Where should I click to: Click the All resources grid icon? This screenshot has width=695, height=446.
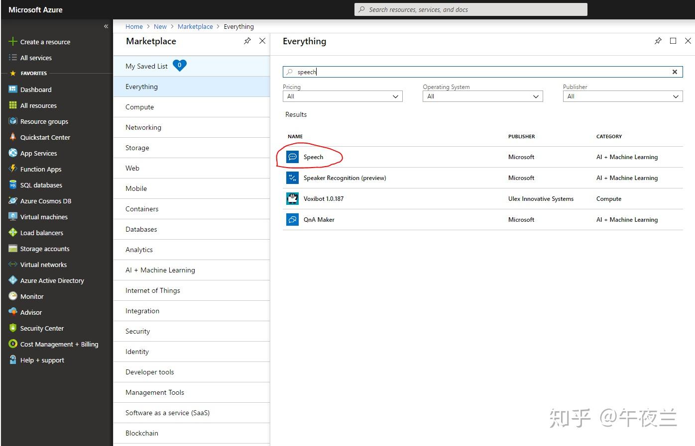pos(13,105)
